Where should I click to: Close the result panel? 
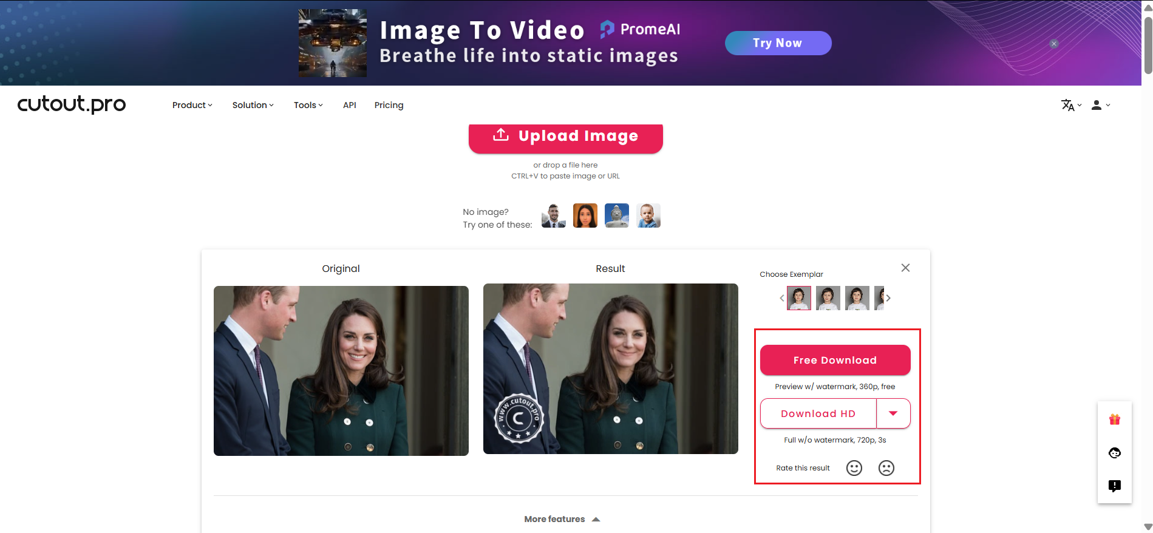[x=905, y=268]
